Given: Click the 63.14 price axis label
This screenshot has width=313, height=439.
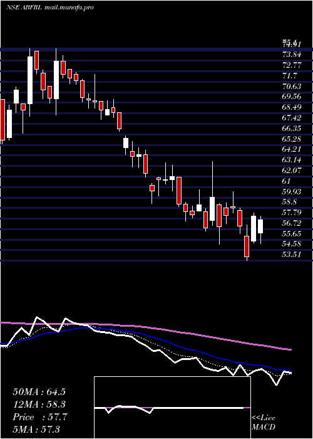Looking at the screenshot, I should click(292, 160).
